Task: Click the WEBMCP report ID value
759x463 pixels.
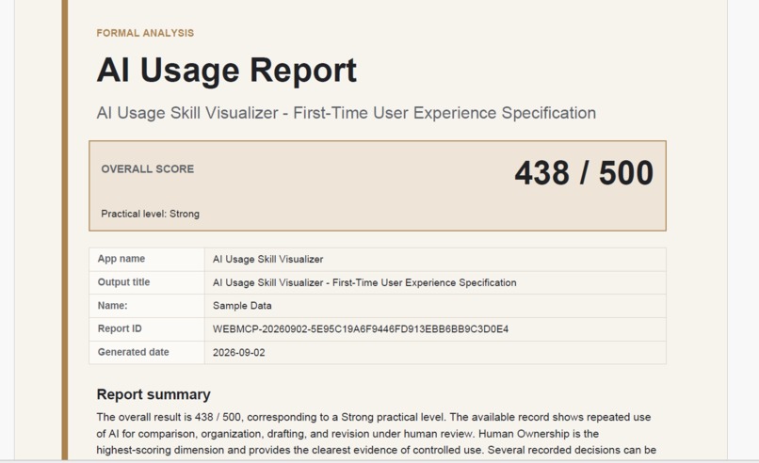Action: pyautogui.click(x=361, y=329)
